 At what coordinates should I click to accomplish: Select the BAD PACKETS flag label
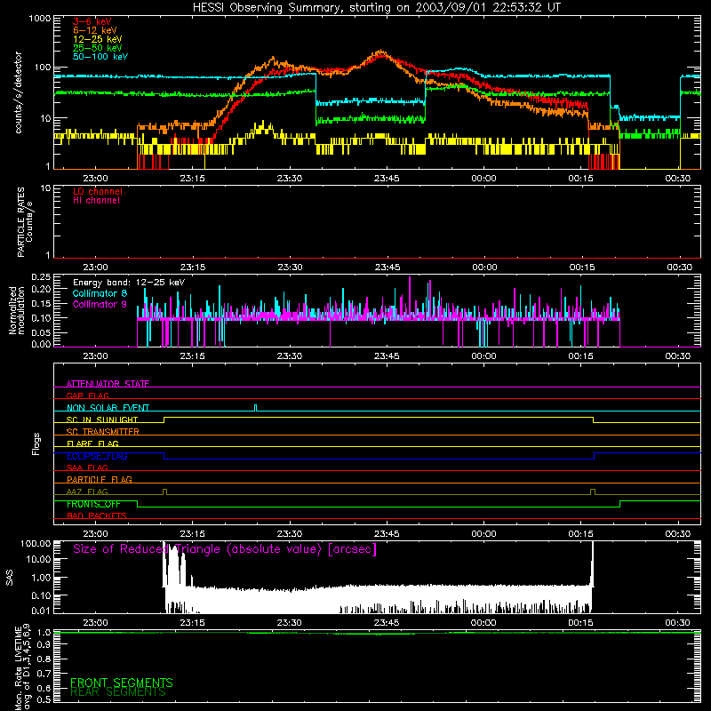pos(97,515)
